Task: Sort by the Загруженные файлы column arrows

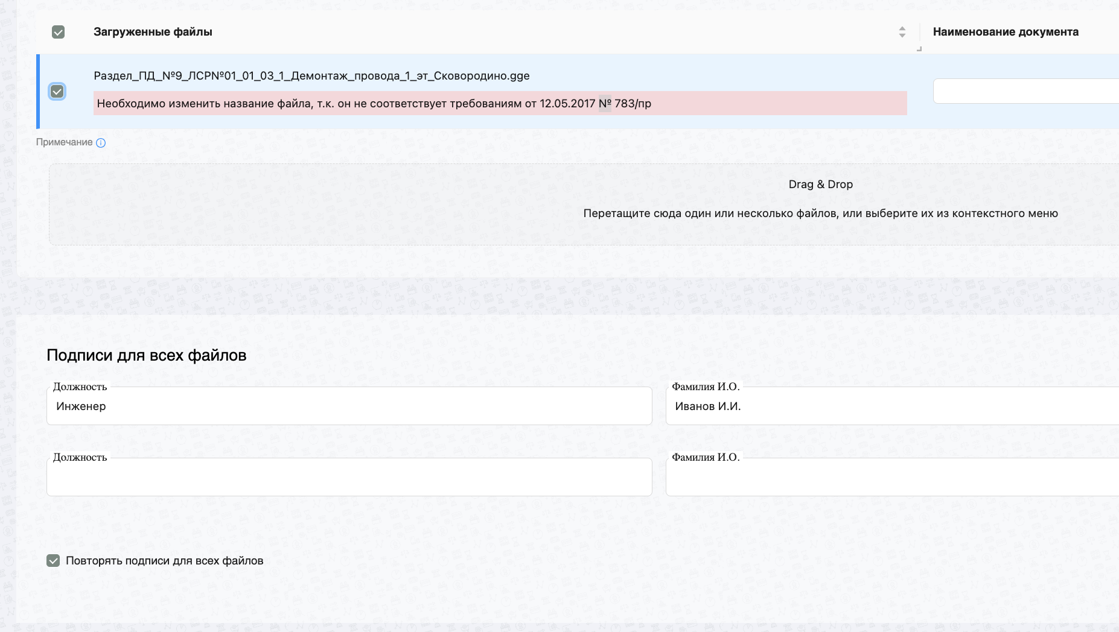Action: point(902,32)
